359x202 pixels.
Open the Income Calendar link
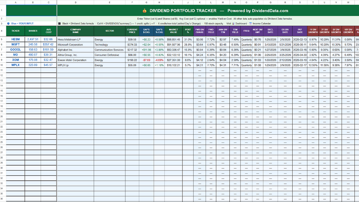coord(262,24)
